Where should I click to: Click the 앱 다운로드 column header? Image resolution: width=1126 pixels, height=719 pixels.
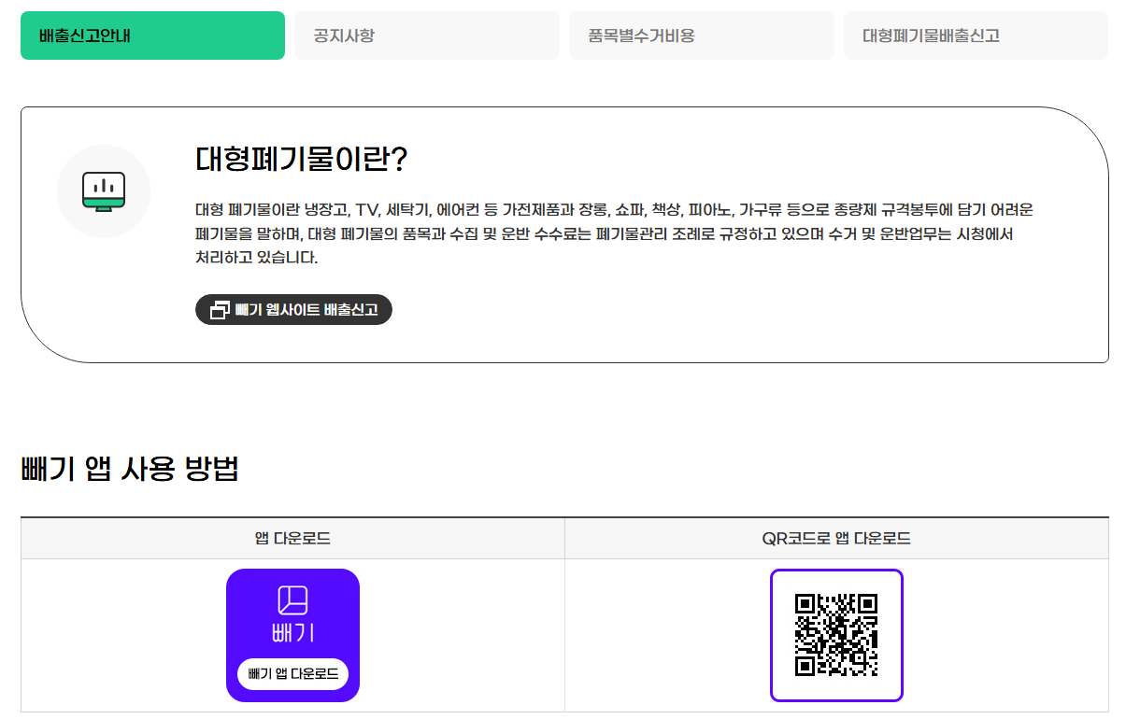point(292,539)
